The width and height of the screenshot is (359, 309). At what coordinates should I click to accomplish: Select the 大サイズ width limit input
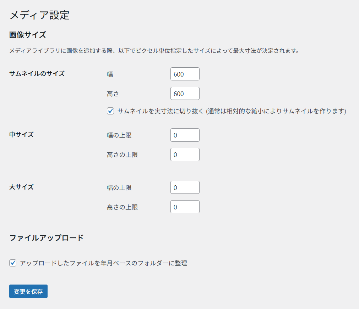point(185,187)
